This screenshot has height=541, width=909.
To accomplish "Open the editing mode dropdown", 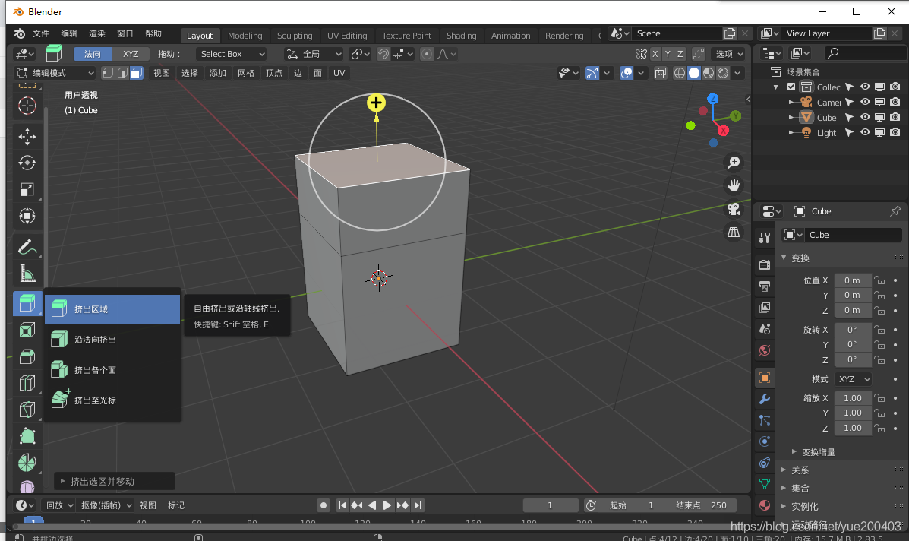I will [55, 73].
